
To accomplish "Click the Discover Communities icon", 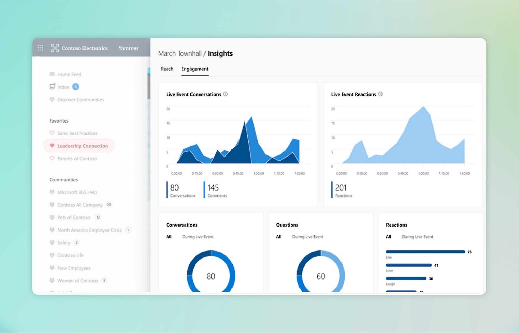I will click(52, 99).
